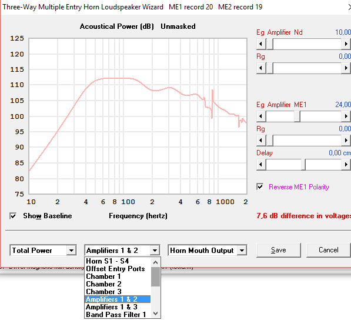Click left arrow of Rg slider below ME1
Image resolution: width=351 pixels, height=320 pixels.
coord(261,141)
